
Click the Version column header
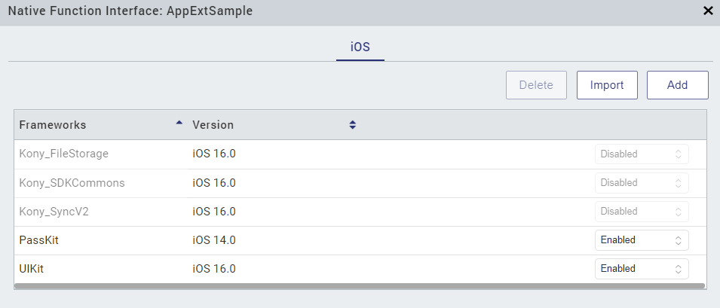213,125
